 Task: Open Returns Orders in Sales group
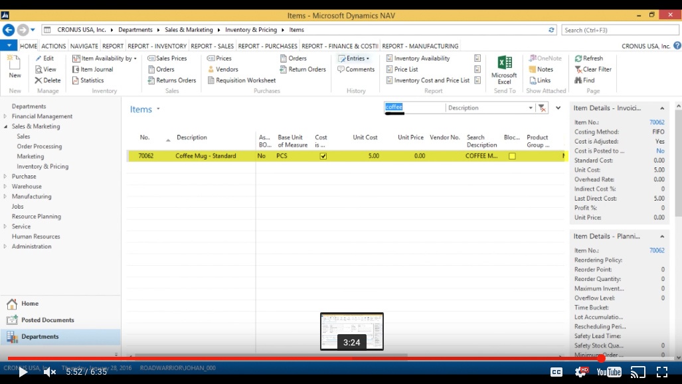(x=172, y=80)
